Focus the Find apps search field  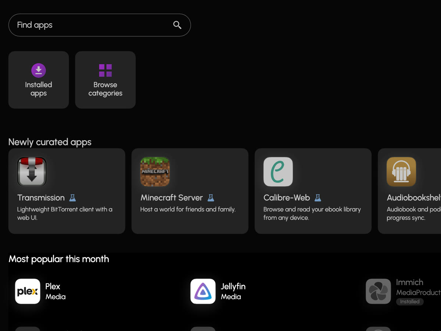(x=100, y=25)
